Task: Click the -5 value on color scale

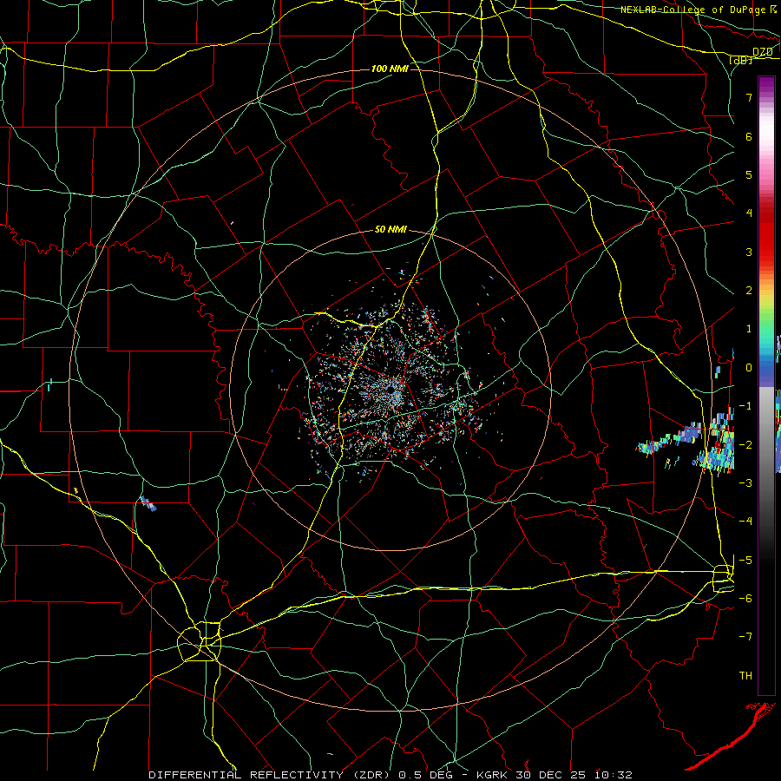Action: [745, 560]
